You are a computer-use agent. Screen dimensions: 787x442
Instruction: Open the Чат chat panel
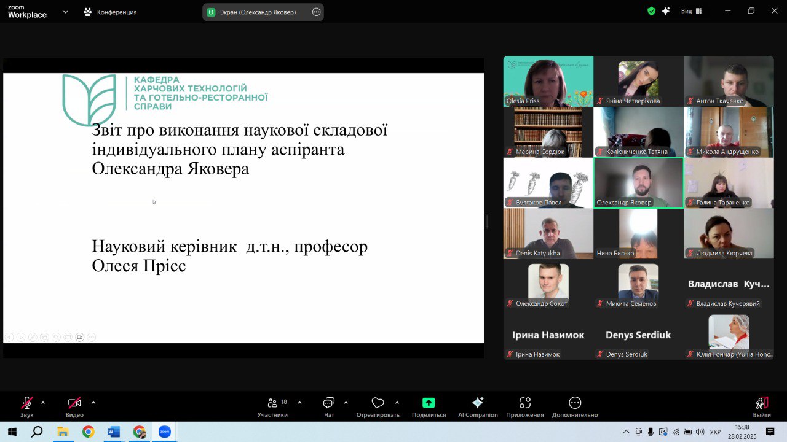(x=329, y=407)
